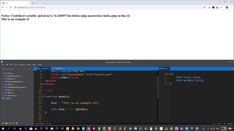Open the Chrome menu three dots
The image size is (234, 131).
231,7
